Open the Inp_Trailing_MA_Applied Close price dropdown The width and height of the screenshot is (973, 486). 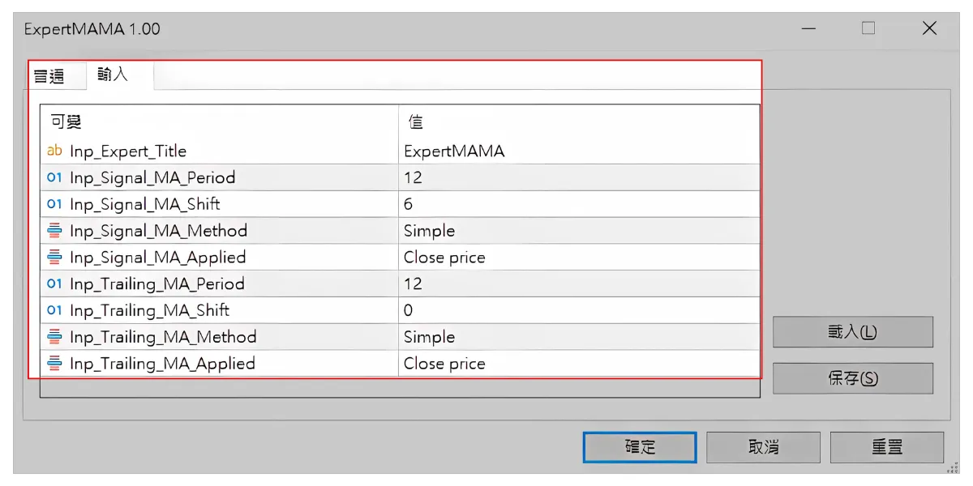[x=578, y=364]
